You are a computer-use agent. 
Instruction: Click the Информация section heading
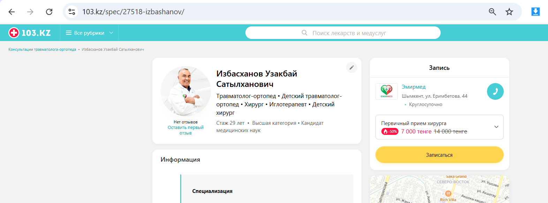click(180, 160)
